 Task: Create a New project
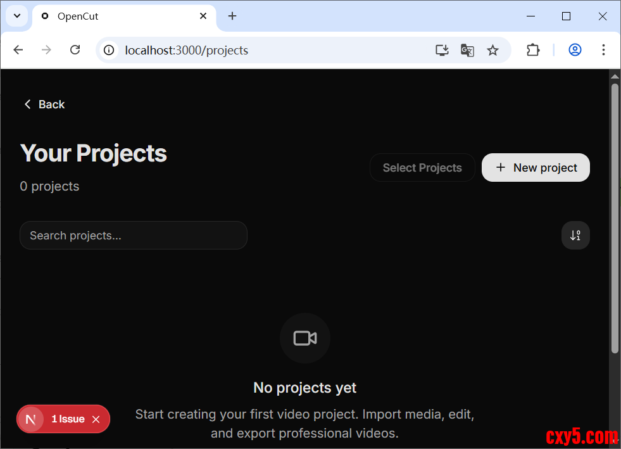[x=536, y=168]
